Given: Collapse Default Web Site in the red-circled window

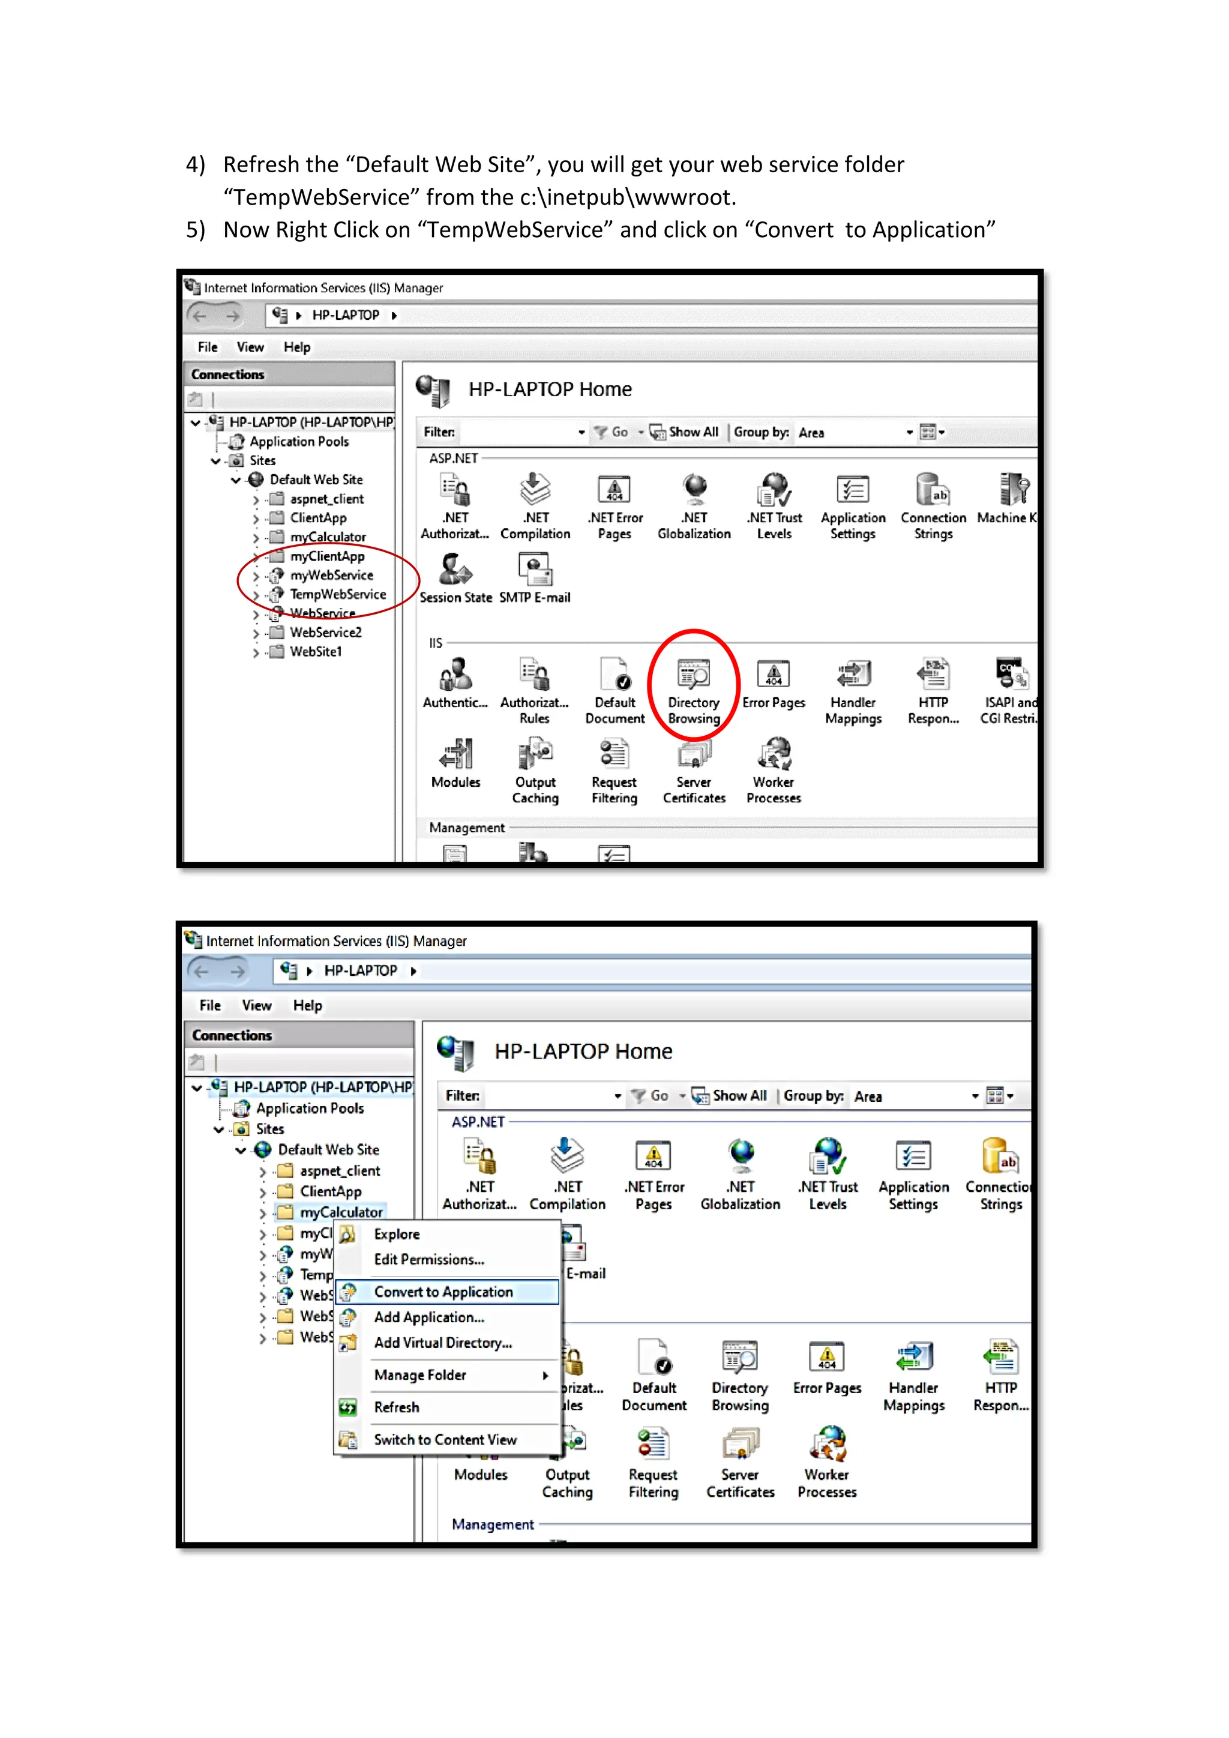Looking at the screenshot, I should coord(235,480).
